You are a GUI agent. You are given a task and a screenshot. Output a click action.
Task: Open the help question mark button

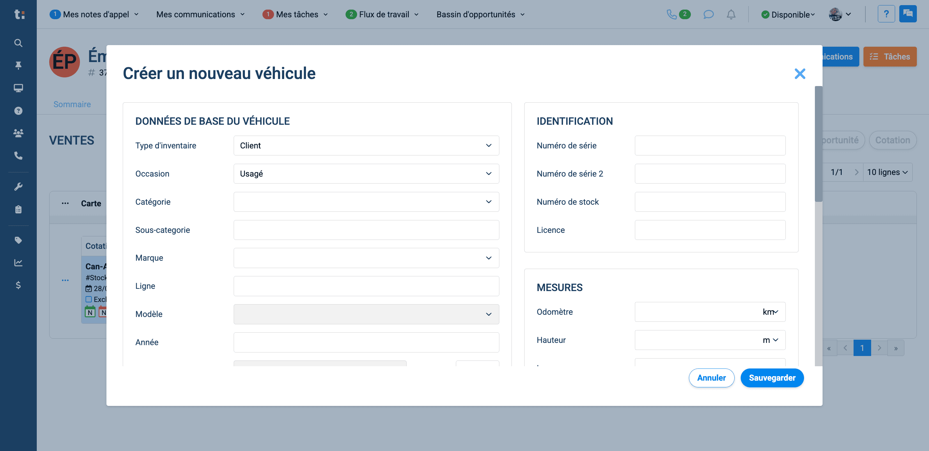pos(886,14)
